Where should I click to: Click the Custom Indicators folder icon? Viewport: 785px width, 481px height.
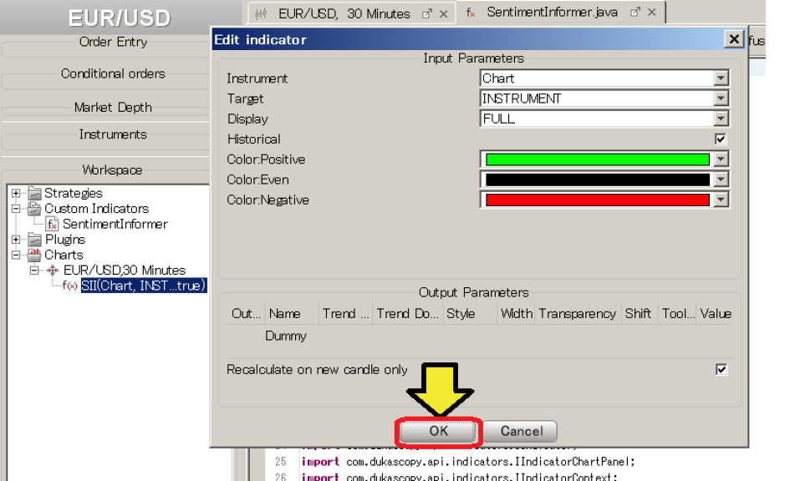tap(34, 209)
